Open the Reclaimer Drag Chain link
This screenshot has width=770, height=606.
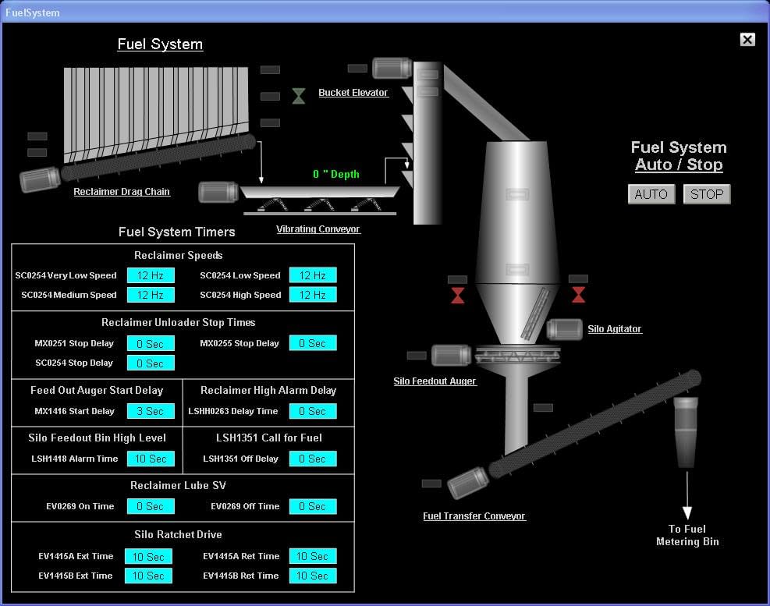coord(122,191)
